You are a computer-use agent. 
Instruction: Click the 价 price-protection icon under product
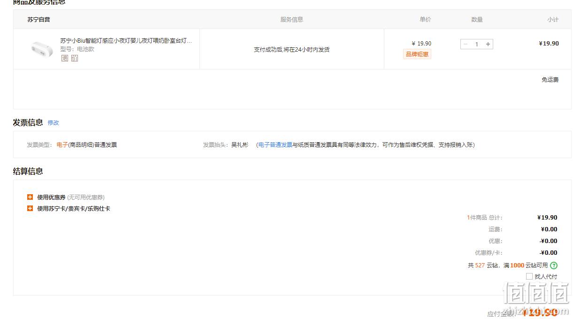[x=75, y=58]
